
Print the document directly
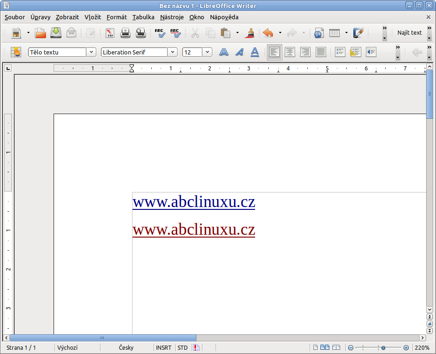[125, 33]
